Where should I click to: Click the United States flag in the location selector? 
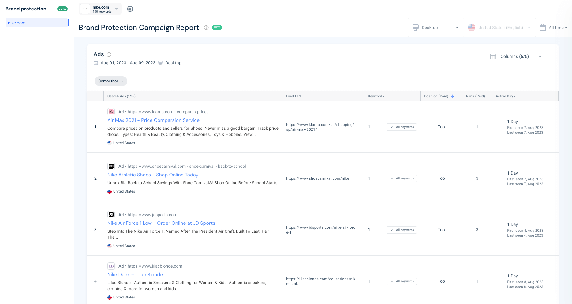[472, 28]
